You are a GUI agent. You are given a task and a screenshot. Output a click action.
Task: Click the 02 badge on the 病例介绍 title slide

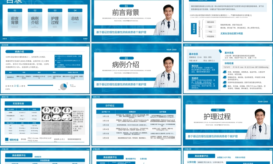126,58
